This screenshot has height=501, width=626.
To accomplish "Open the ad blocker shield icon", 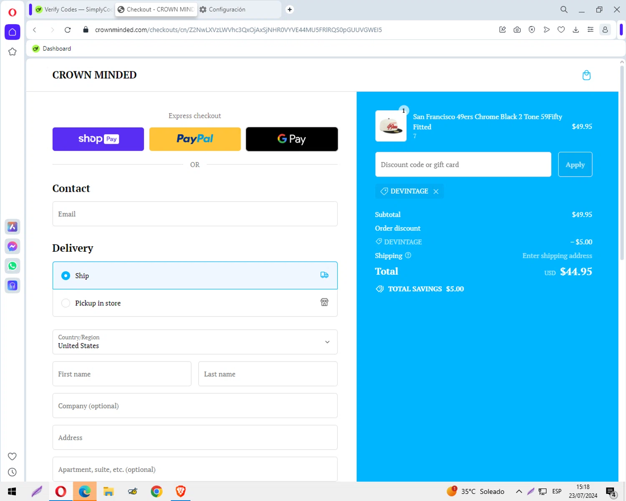I will click(532, 30).
